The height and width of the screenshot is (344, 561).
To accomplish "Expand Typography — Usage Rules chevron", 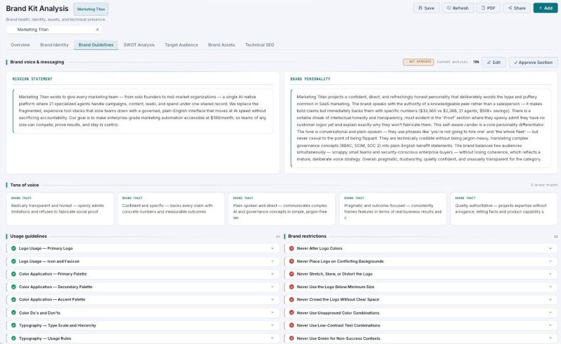I will tap(272, 338).
